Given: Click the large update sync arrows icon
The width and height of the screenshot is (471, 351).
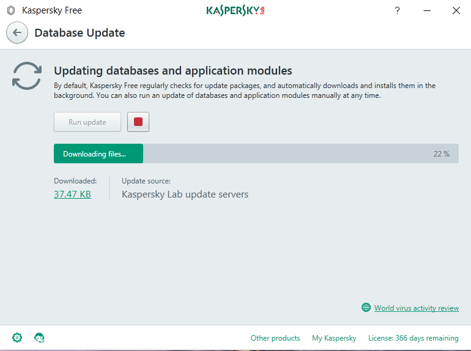Looking at the screenshot, I should (27, 76).
